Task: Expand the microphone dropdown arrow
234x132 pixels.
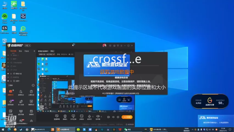Action: pos(93,116)
